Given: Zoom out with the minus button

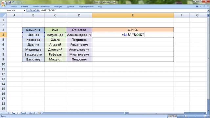Looking at the screenshot, I should point(186,116).
